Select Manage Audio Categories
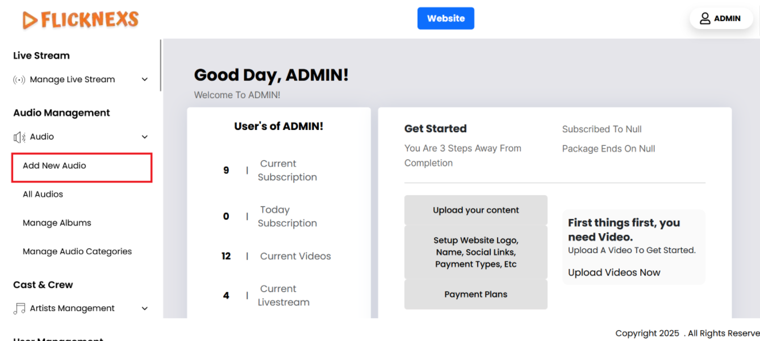The height and width of the screenshot is (341, 760). 77,251
